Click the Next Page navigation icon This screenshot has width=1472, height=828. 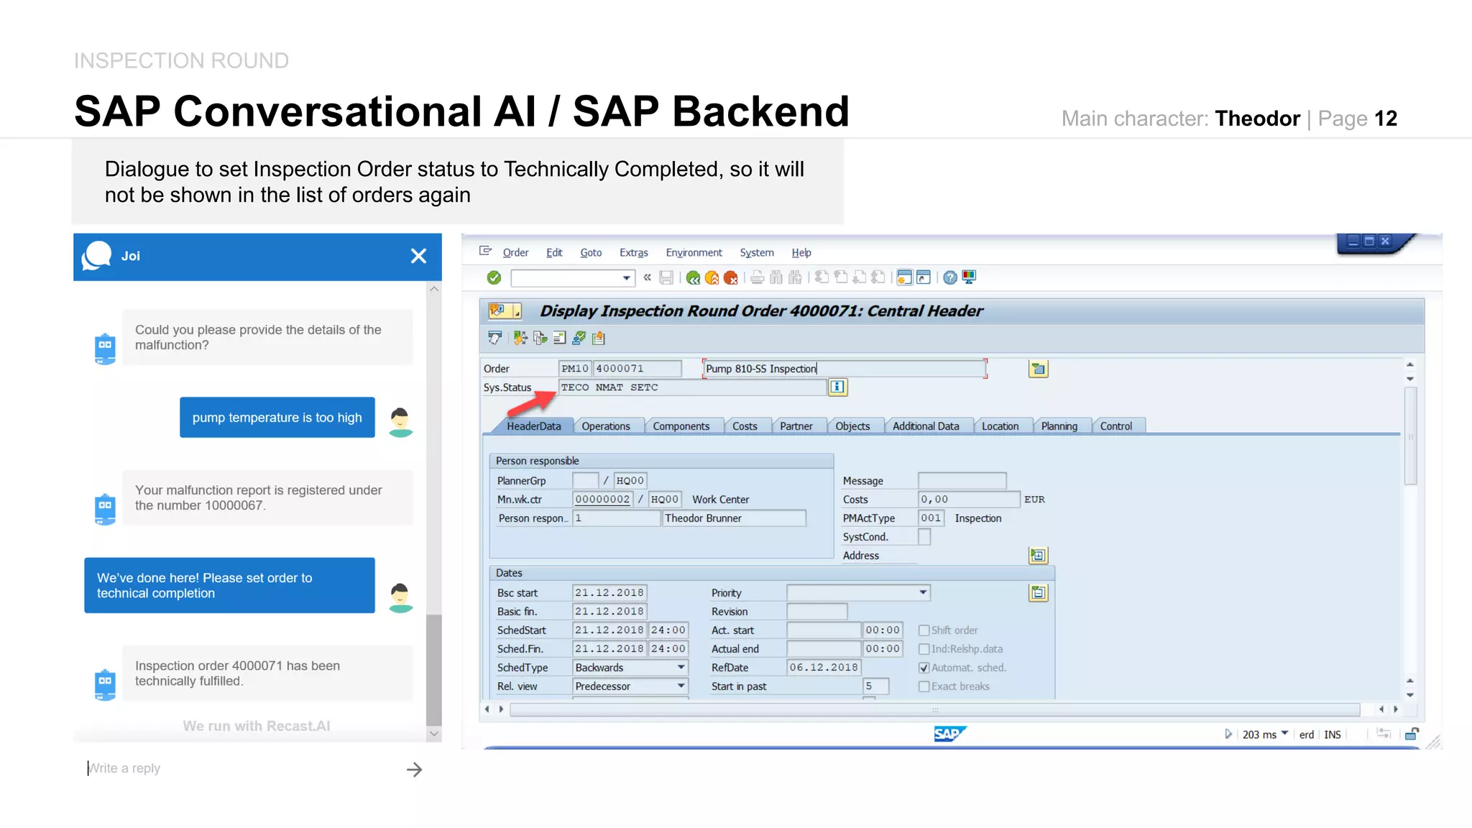pos(859,277)
